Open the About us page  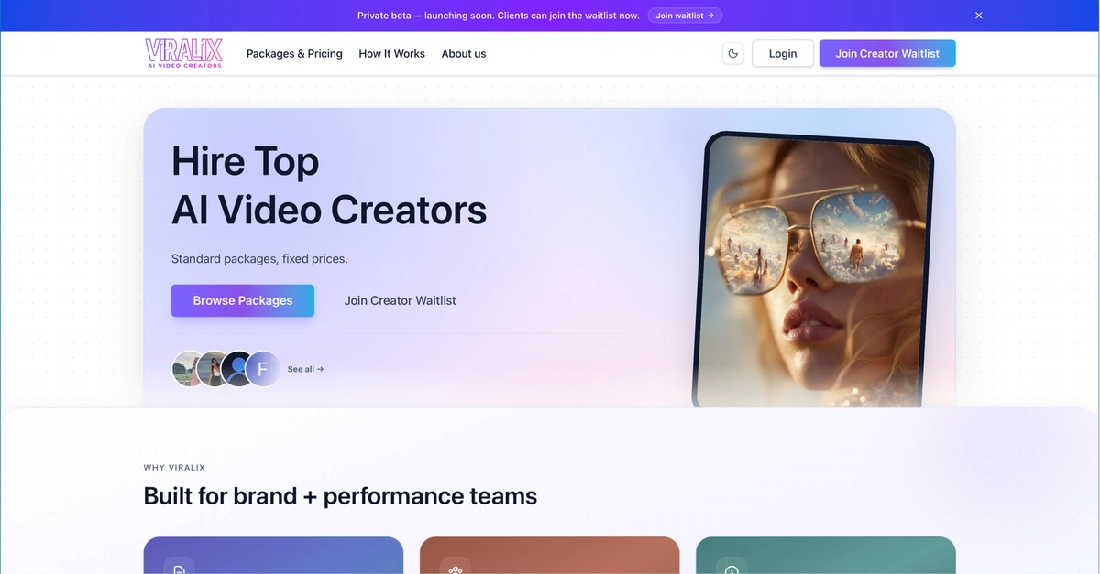tap(464, 53)
